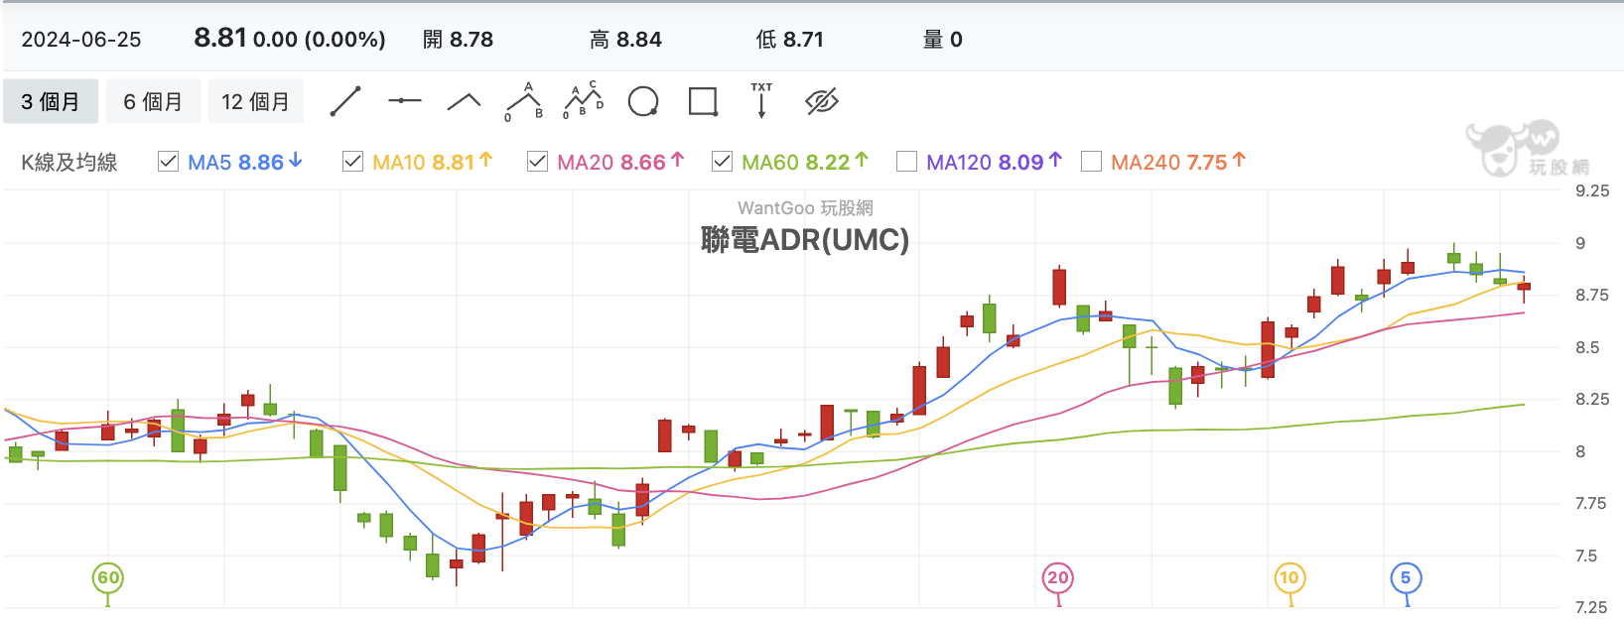Click the MA120 8.09 label

click(x=995, y=162)
